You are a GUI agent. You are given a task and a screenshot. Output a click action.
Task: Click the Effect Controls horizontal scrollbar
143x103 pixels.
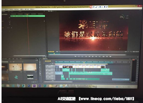[x=29, y=56]
